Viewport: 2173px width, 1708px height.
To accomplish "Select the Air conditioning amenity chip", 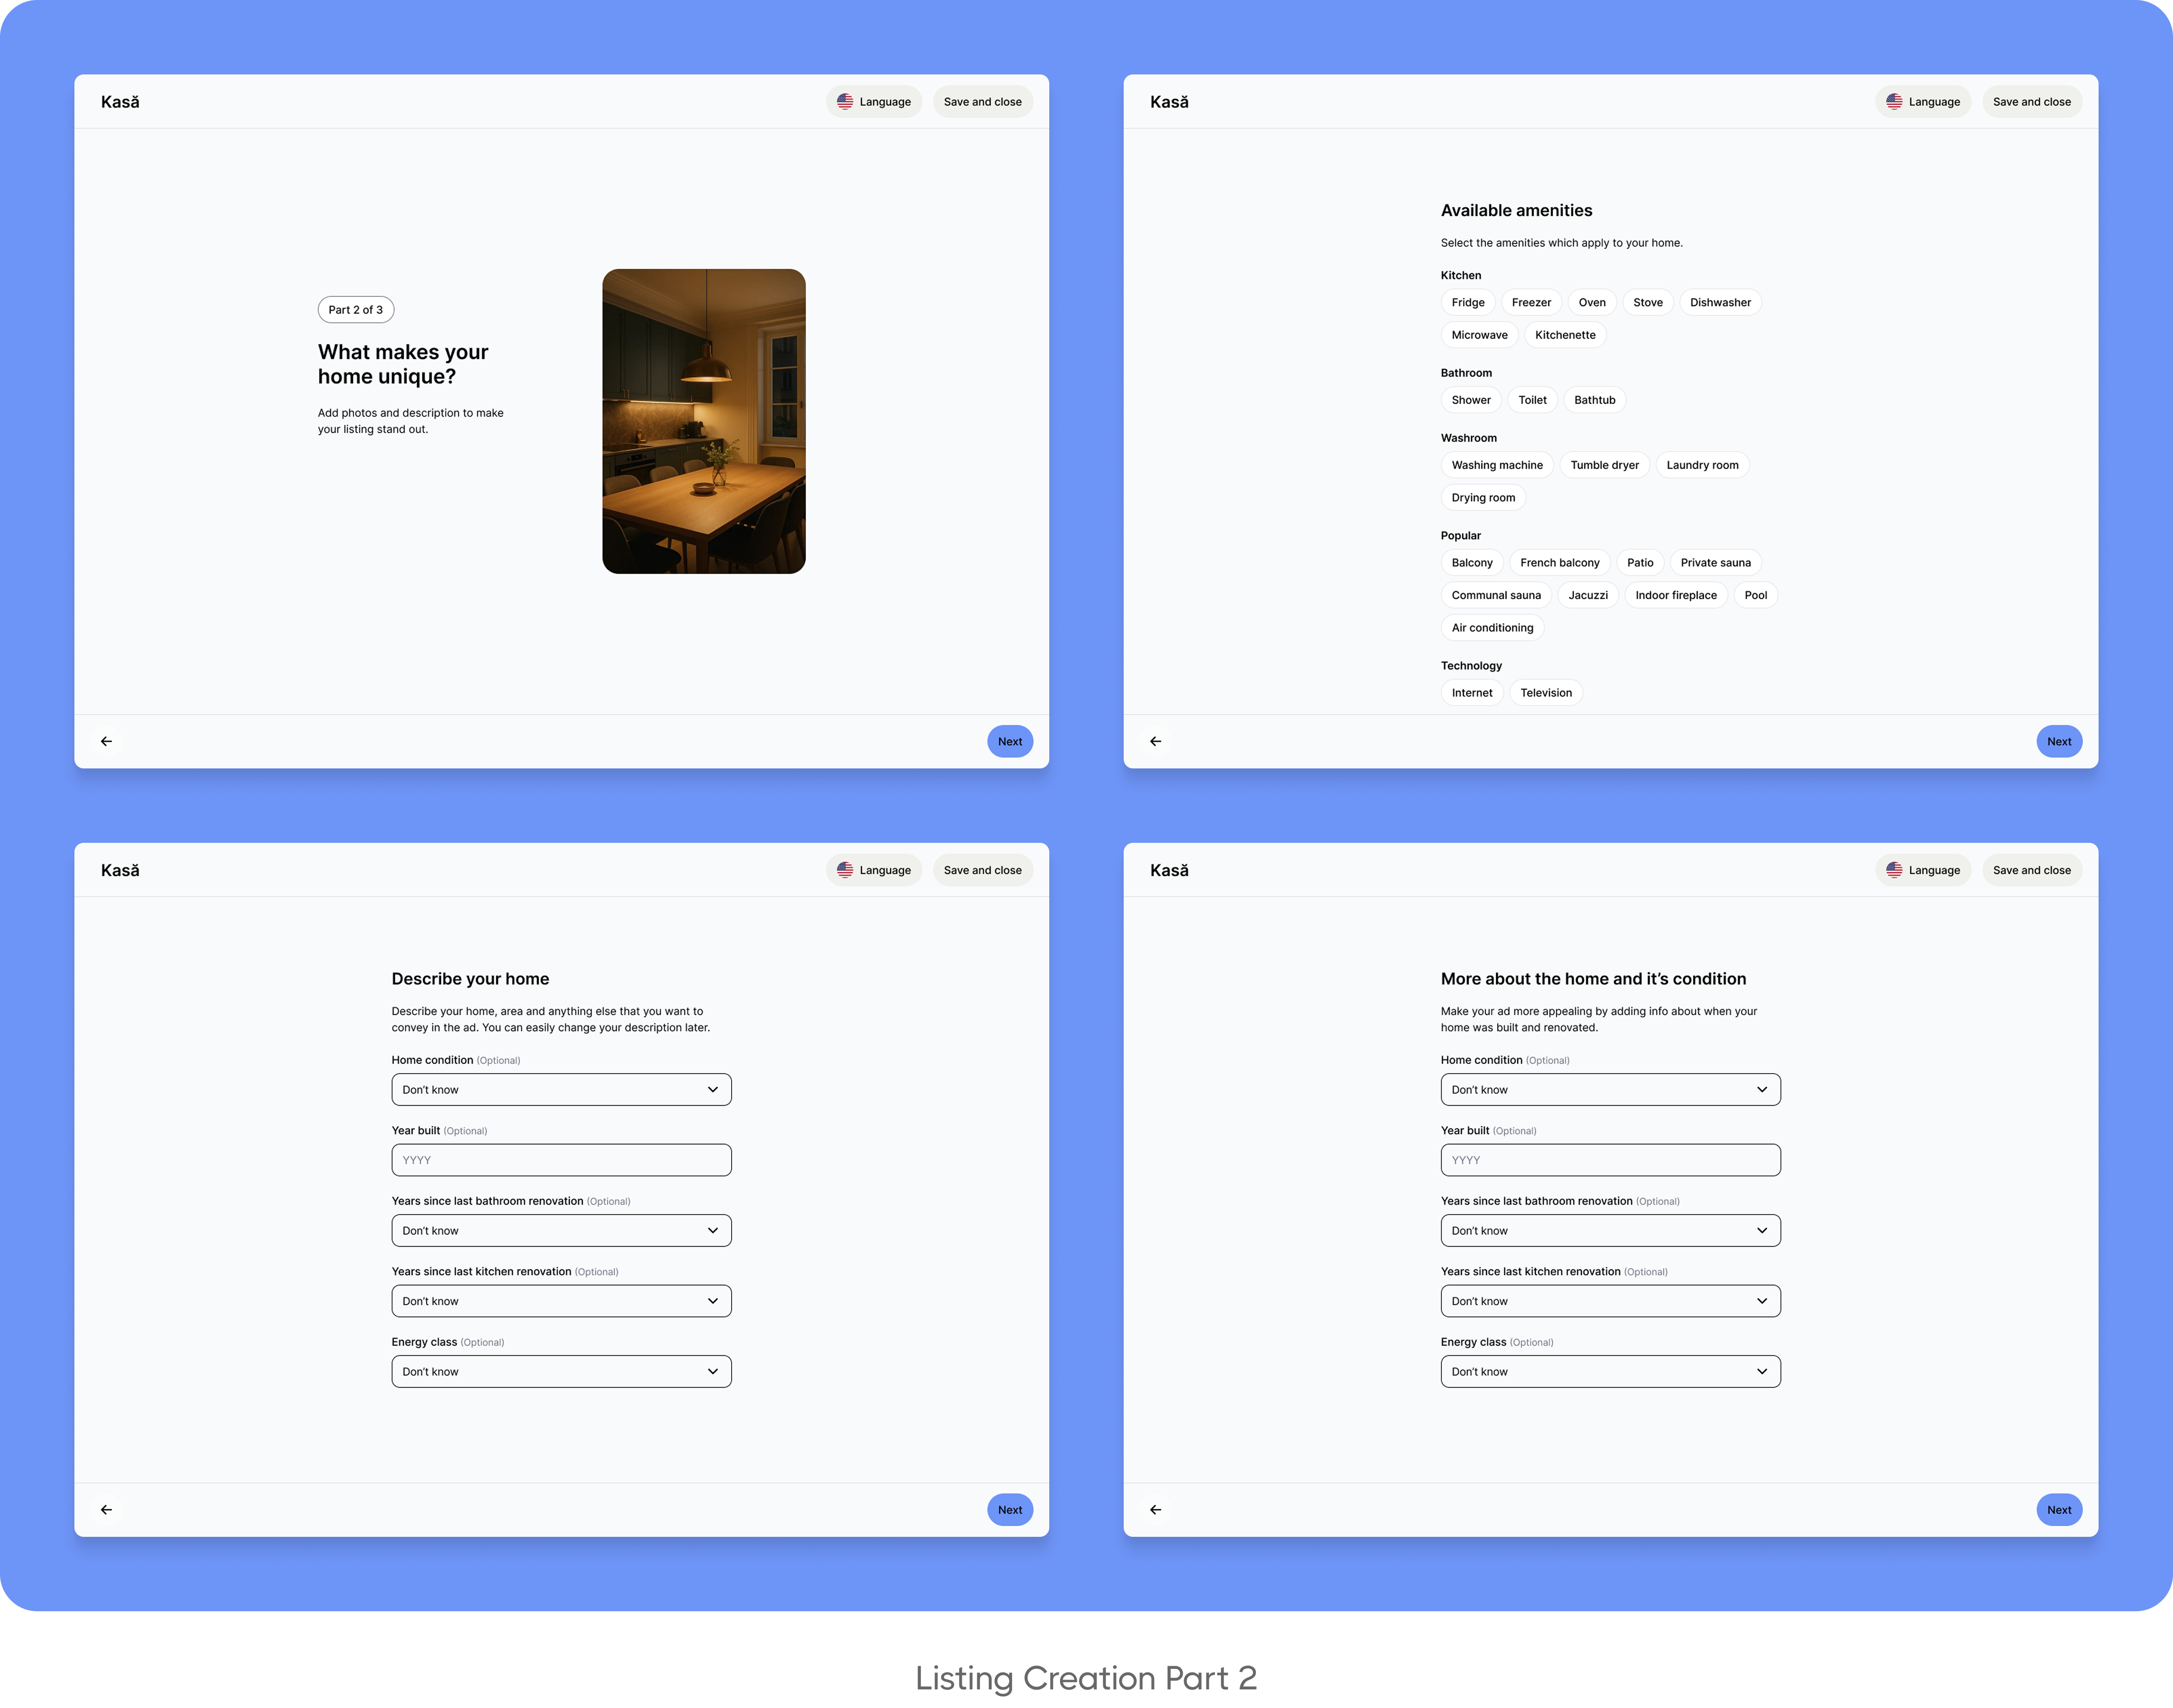I will tap(1491, 628).
